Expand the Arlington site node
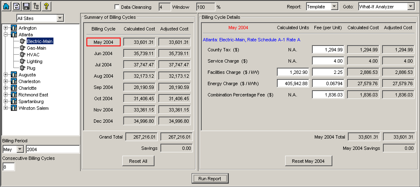This screenshot has width=420, height=187. click(x=6, y=28)
